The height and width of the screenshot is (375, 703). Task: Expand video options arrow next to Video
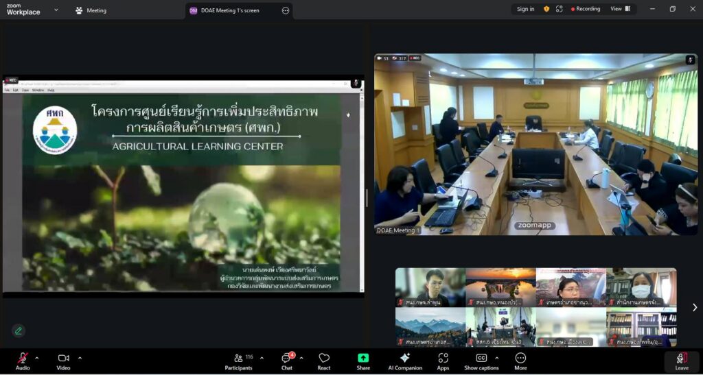(80, 358)
